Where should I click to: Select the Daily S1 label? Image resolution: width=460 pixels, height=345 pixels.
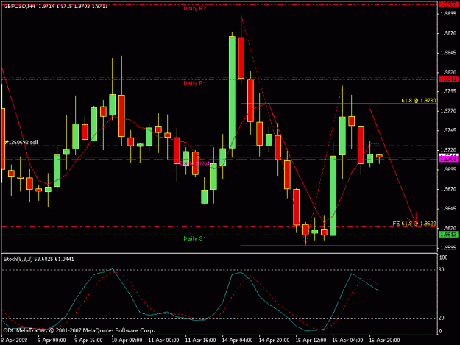coord(195,238)
